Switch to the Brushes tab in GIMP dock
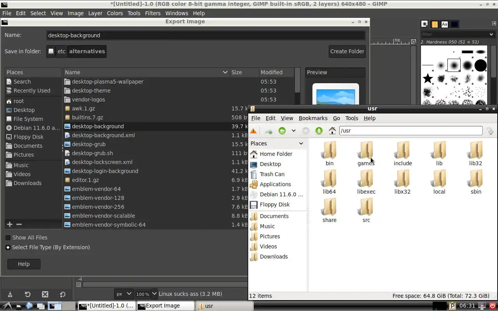Image resolution: width=498 pixels, height=311 pixels. (x=425, y=24)
